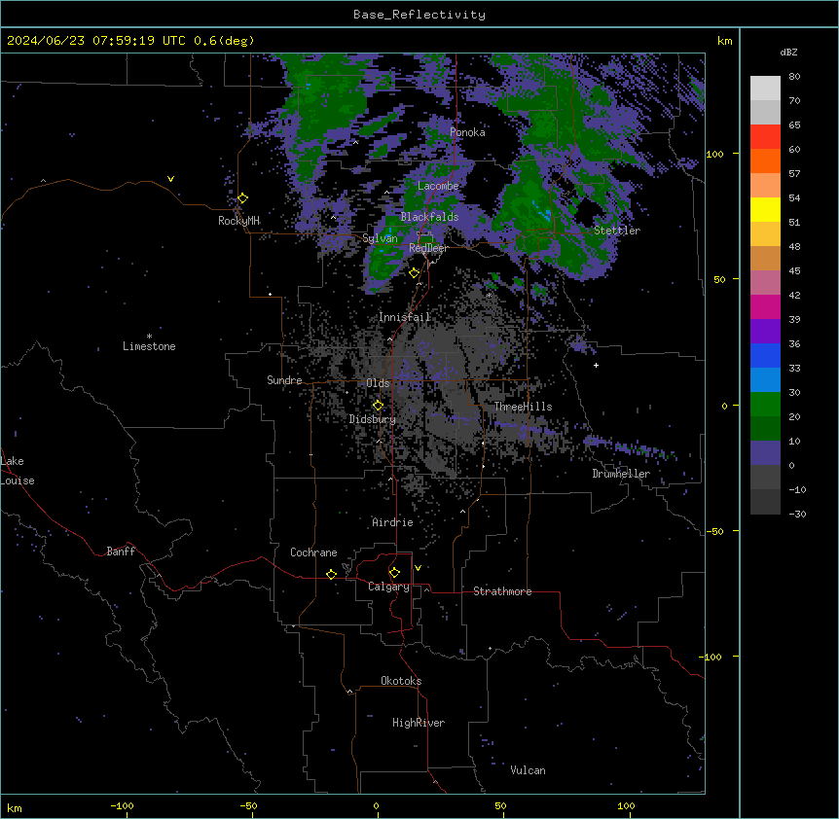Click the star marker above Limestone
The height and width of the screenshot is (819, 839).
(x=149, y=337)
